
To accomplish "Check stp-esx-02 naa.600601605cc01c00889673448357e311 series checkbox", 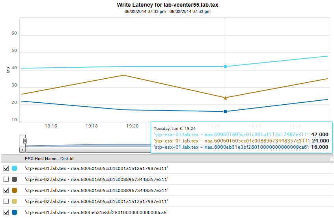I will [6, 179].
